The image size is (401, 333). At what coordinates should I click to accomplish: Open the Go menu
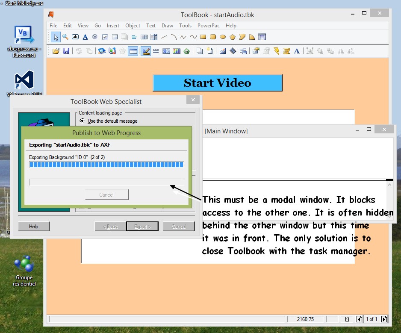coord(98,26)
